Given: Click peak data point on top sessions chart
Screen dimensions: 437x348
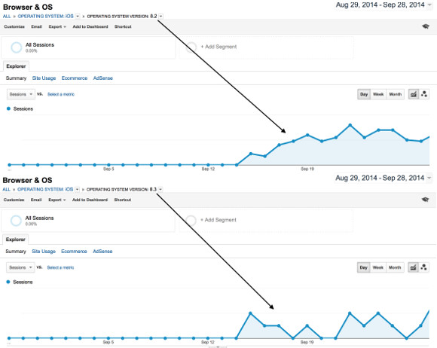Looking at the screenshot, I should tap(350, 125).
